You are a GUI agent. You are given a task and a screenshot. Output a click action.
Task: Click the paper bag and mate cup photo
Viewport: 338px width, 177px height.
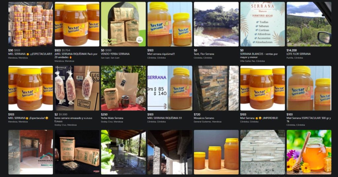click(123, 88)
